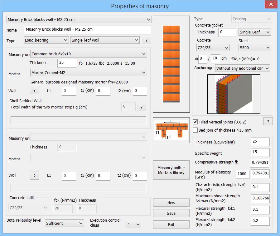Open the C20/25 concrete jacket dropdown
The image size is (280, 236).
pyautogui.click(x=213, y=48)
